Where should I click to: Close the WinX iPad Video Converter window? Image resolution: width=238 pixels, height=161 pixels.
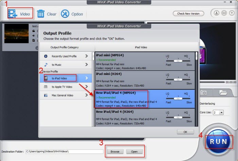pyautogui.click(x=231, y=2)
